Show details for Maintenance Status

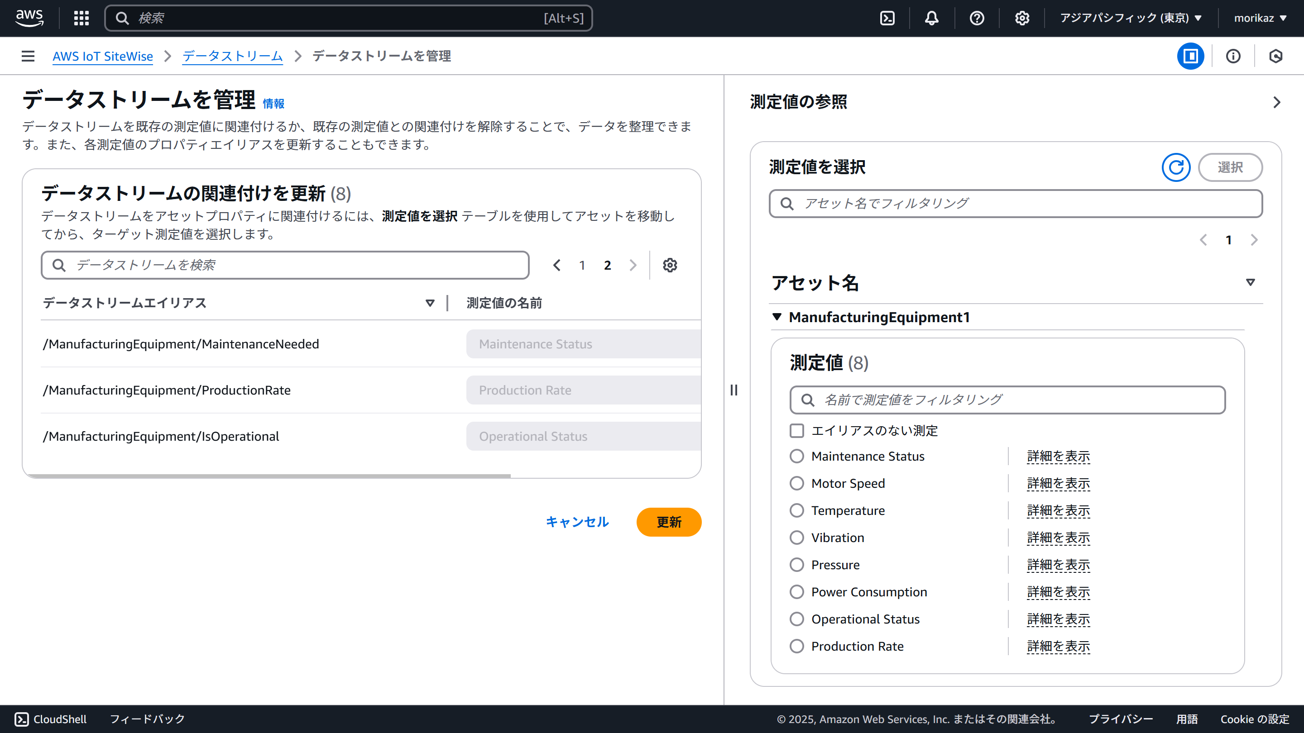click(1059, 456)
